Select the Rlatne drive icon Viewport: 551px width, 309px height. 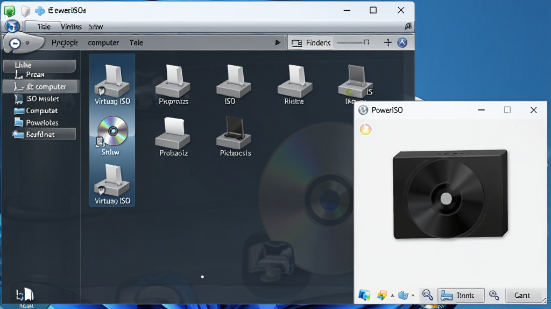[294, 84]
